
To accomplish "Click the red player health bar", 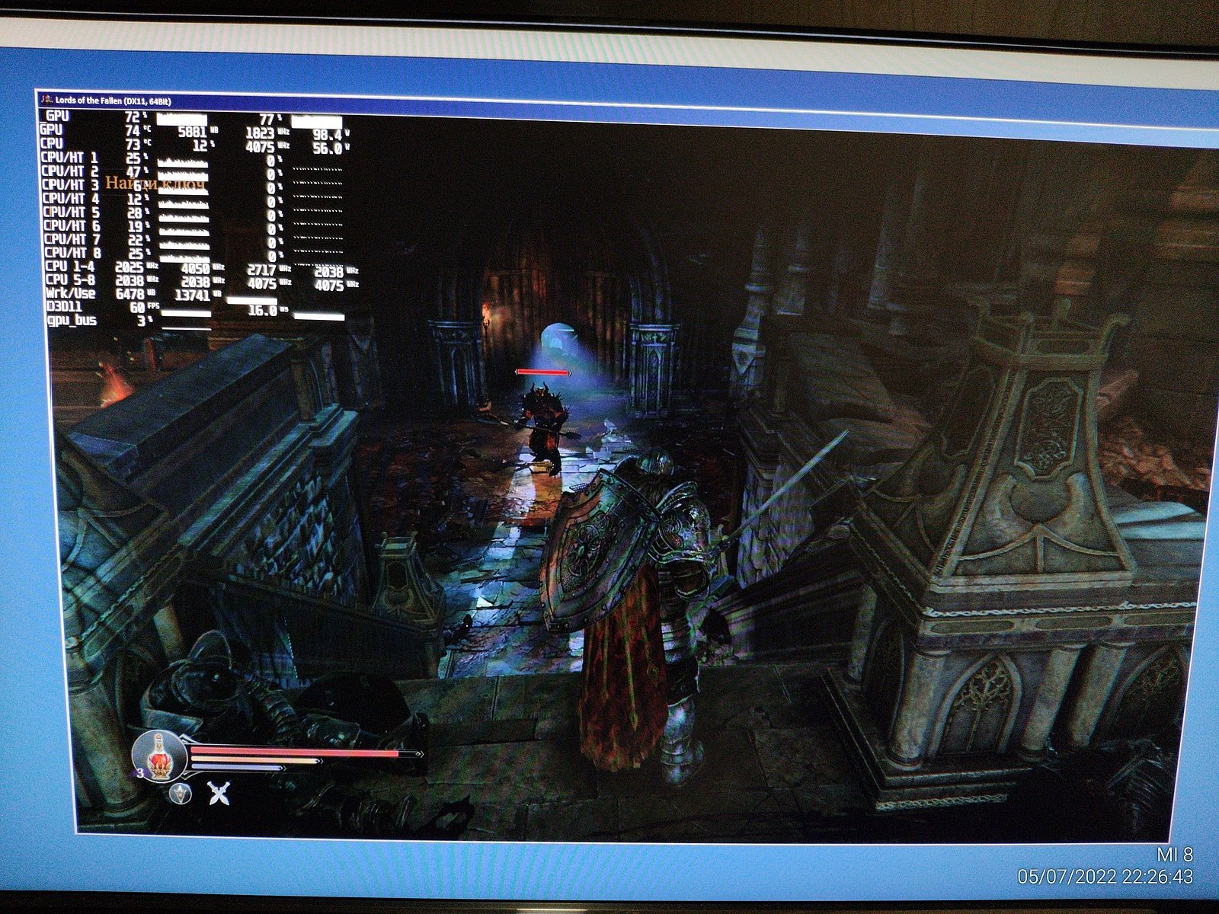I will click(305, 753).
